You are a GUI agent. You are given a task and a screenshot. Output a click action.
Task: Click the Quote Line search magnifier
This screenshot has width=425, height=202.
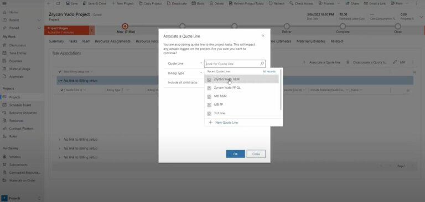tap(262, 63)
